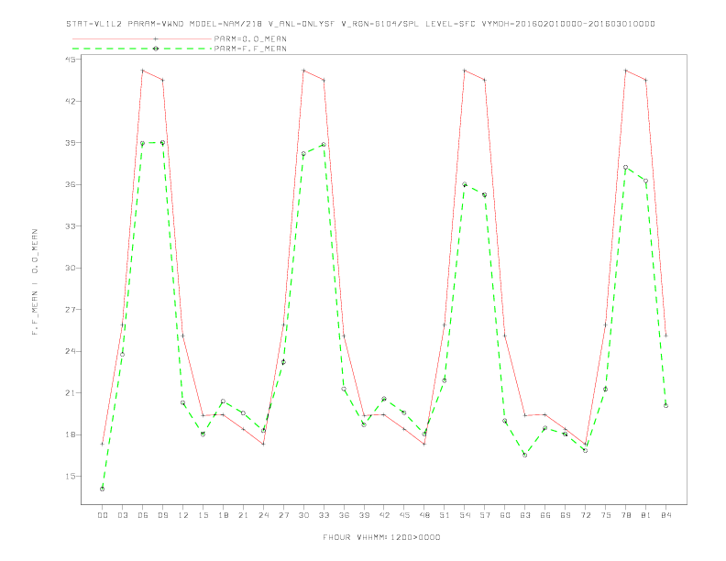Click x-axis tick label 24
This screenshot has width=726, height=561.
tap(263, 515)
